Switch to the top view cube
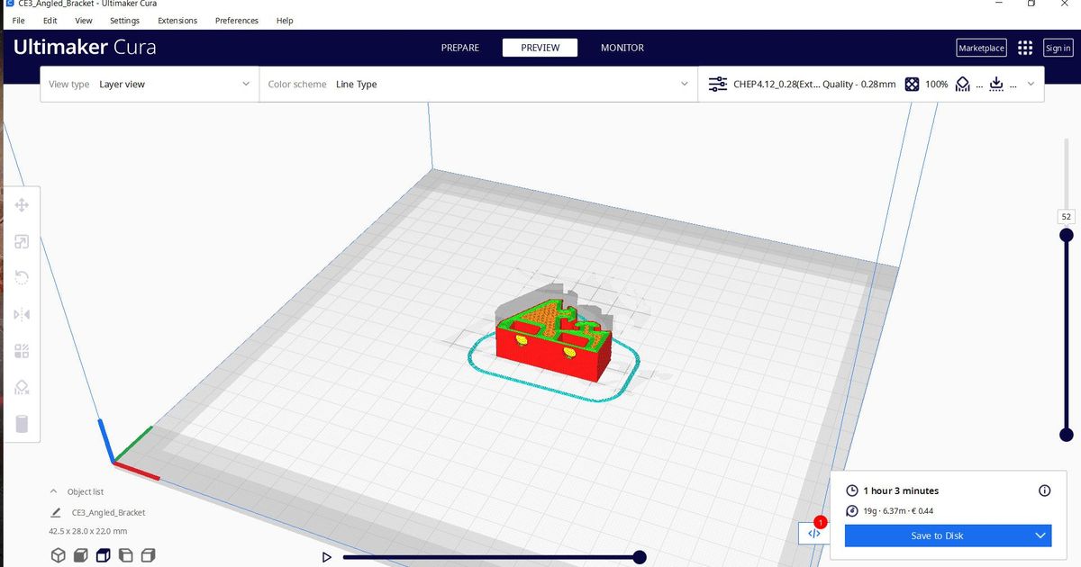This screenshot has width=1081, height=567. 103,555
